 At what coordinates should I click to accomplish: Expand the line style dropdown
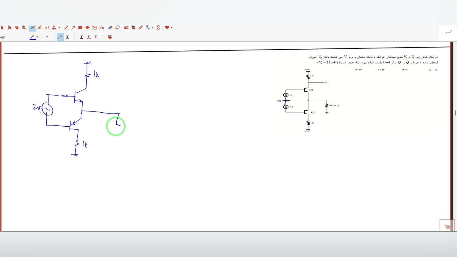[47, 37]
